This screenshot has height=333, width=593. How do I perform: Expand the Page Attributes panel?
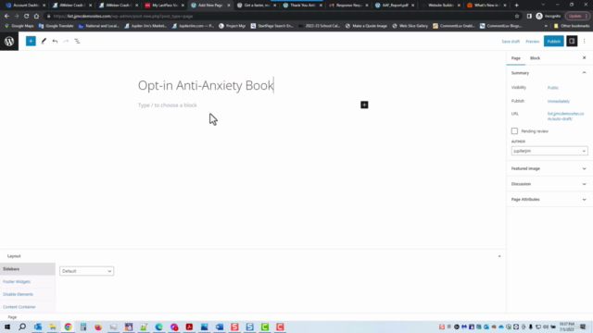(x=549, y=200)
